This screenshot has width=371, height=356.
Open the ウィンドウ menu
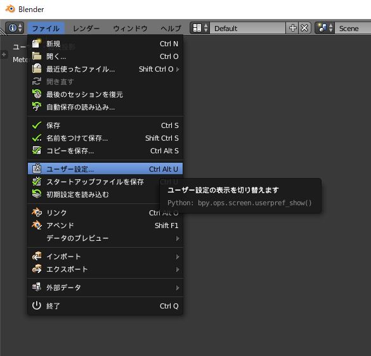pos(130,29)
